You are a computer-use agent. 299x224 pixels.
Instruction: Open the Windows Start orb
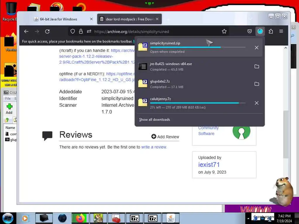pos(8,218)
